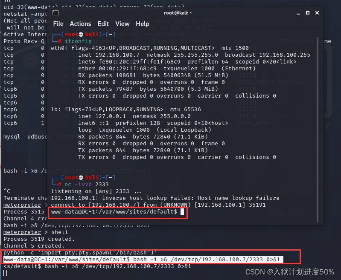The image size is (341, 280).
Task: Click the root@kali window title text
Action: (178, 13)
